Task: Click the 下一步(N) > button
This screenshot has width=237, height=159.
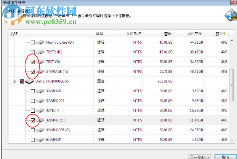Action: [x=200, y=157]
